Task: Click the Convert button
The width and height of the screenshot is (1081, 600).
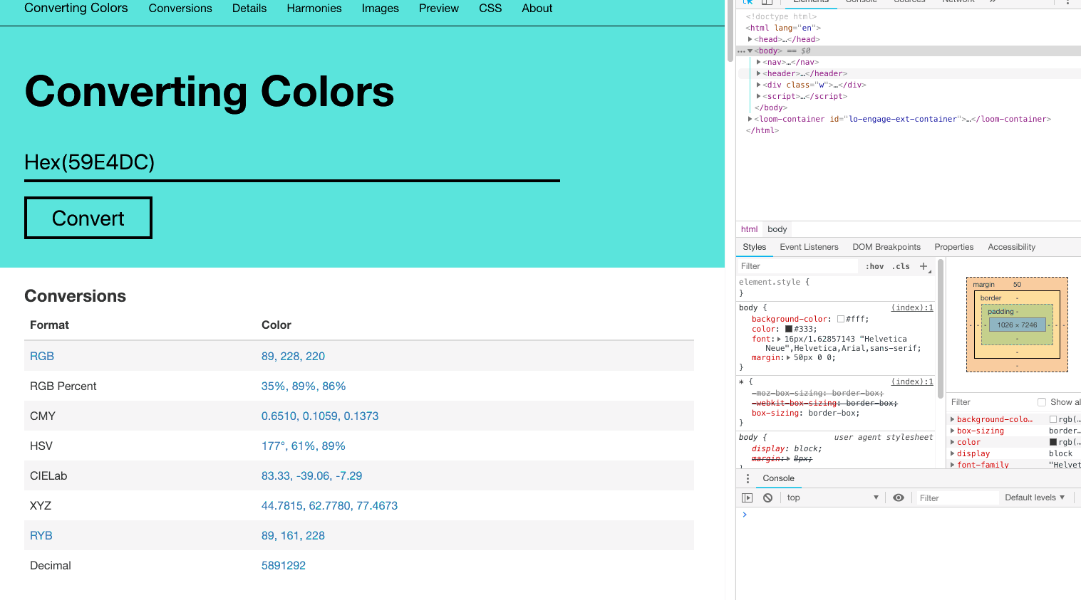Action: 88,218
